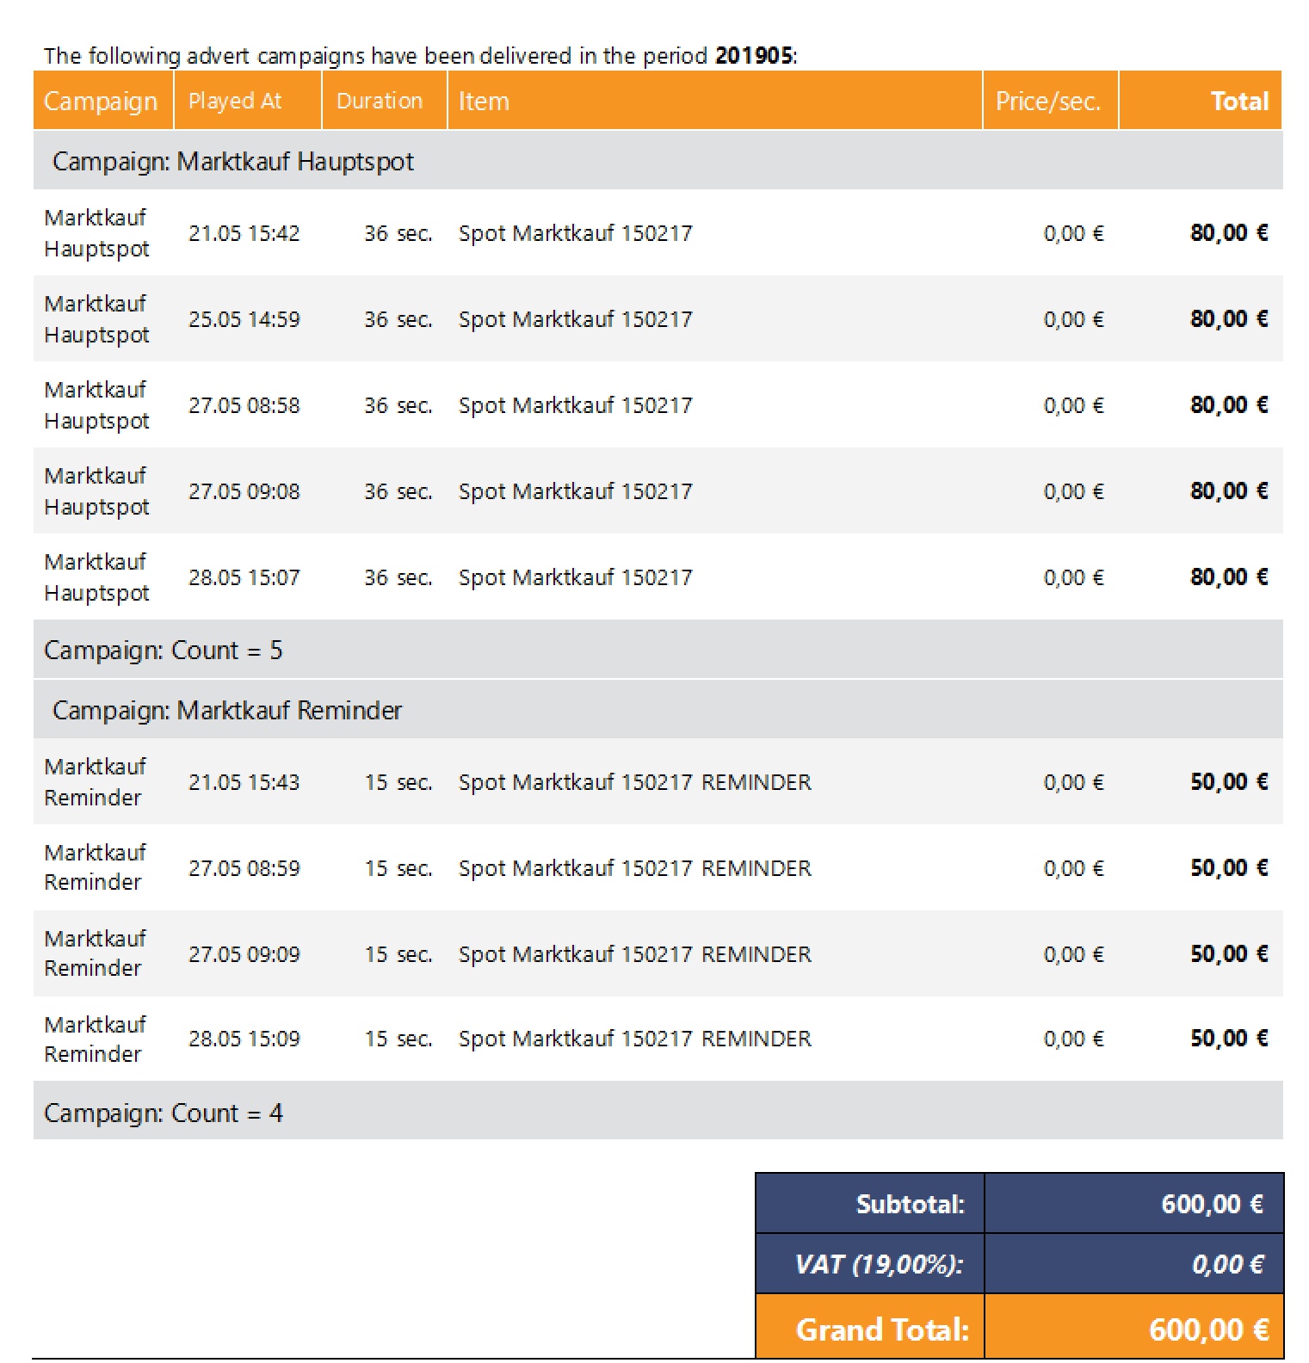Click the Campaign column header
1309x1363 pixels.
[x=103, y=101]
